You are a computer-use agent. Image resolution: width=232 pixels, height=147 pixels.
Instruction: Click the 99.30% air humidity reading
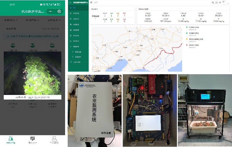(219, 16)
